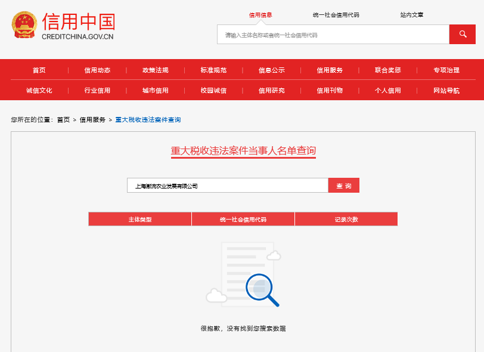Viewport: 484px width, 352px height.
Task: Navigate to 信用服务 menu
Action: tap(330, 70)
